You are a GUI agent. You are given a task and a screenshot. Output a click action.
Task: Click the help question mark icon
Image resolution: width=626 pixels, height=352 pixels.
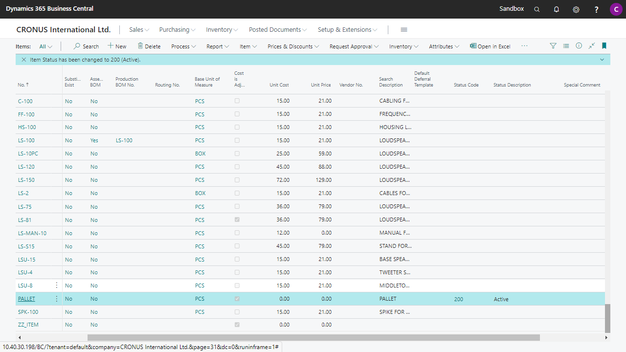pyautogui.click(x=596, y=9)
